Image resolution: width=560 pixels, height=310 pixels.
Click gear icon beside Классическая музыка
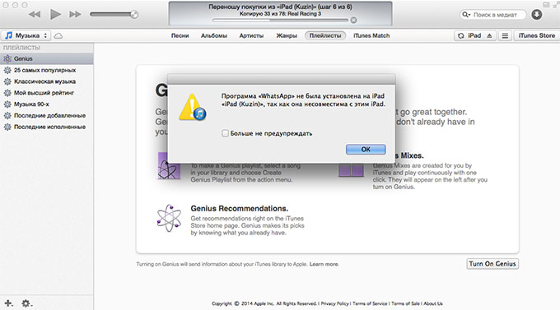(7, 81)
